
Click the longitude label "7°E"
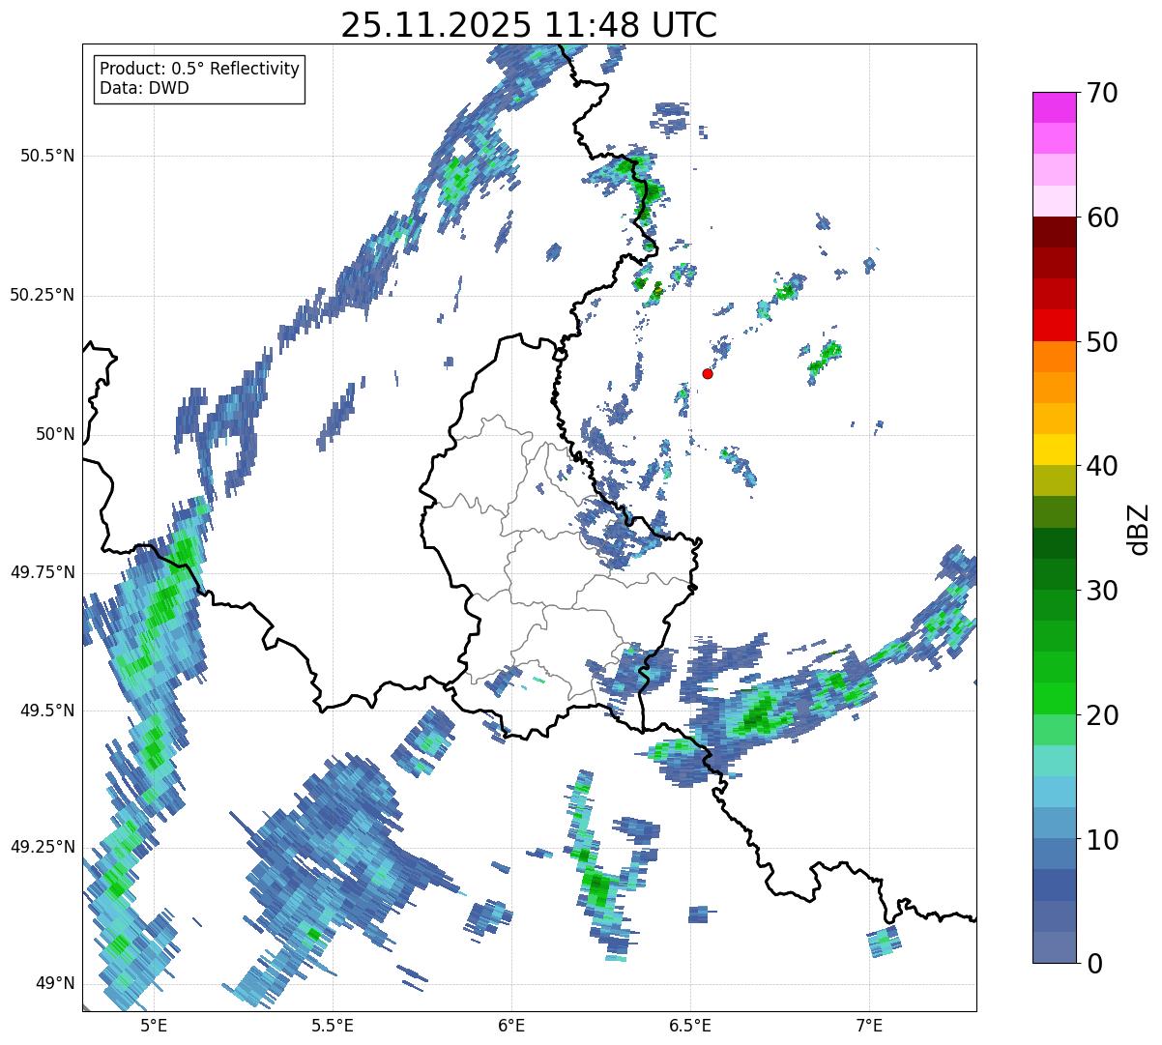point(869,1025)
